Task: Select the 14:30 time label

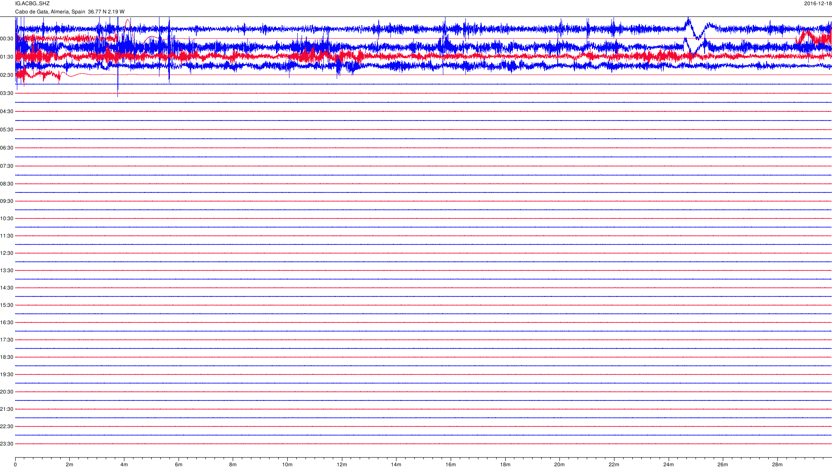Action: (x=6, y=288)
